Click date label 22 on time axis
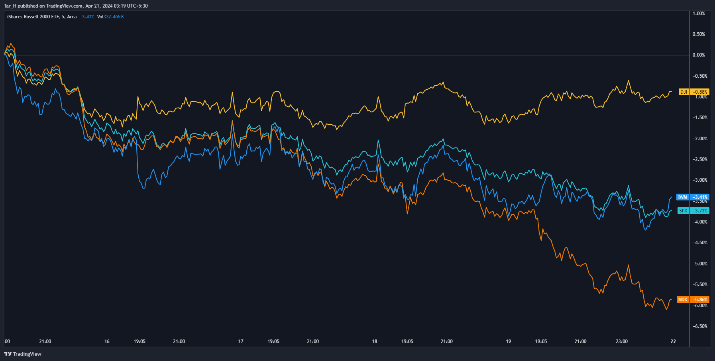 [x=673, y=341]
